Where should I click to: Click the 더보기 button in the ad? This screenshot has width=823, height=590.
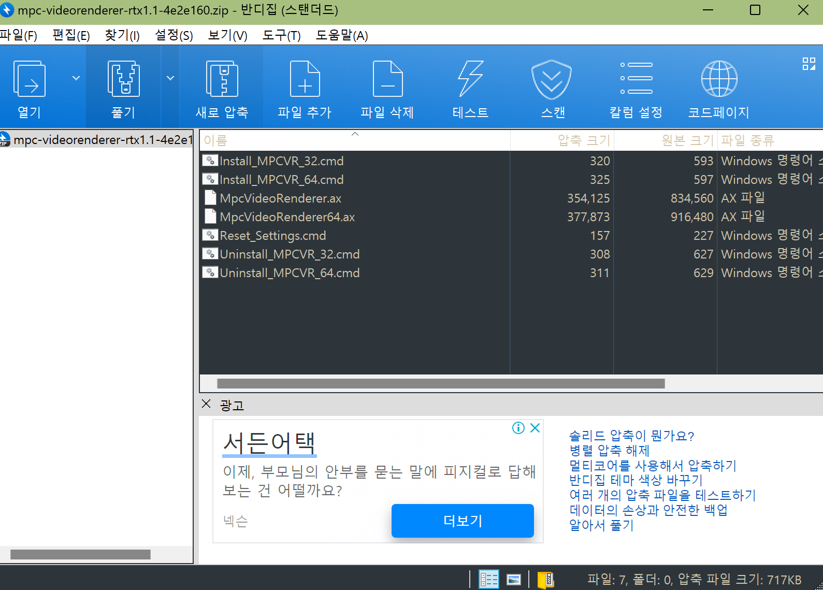pos(463,521)
